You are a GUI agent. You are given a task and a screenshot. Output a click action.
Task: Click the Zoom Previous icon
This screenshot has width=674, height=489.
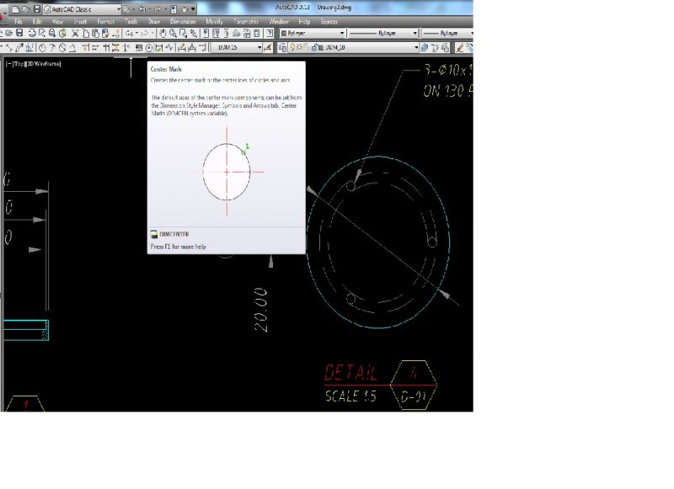194,33
